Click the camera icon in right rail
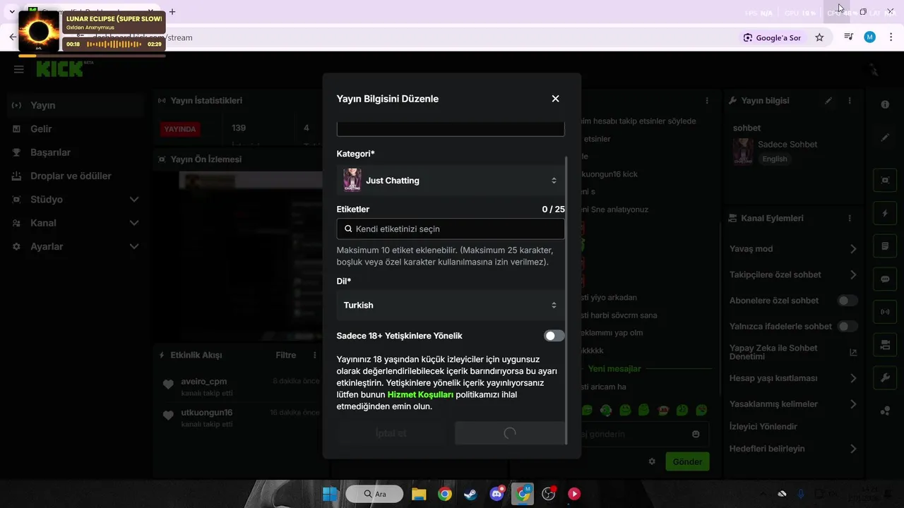Viewport: 904px width, 508px height. pyautogui.click(x=885, y=345)
